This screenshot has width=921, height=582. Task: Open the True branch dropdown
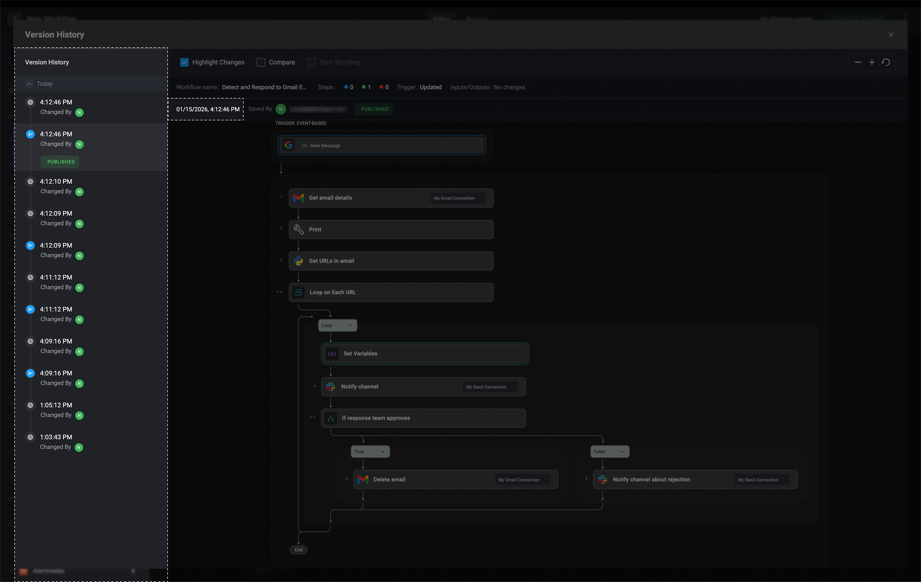click(x=370, y=452)
